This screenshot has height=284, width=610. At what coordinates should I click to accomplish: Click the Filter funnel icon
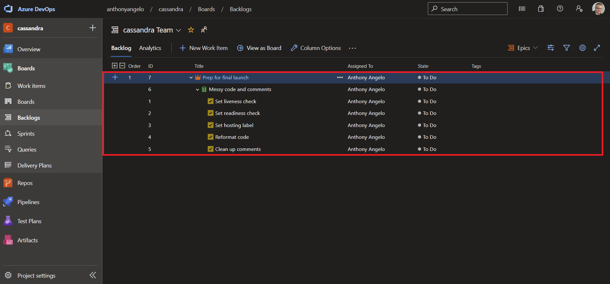(x=567, y=48)
